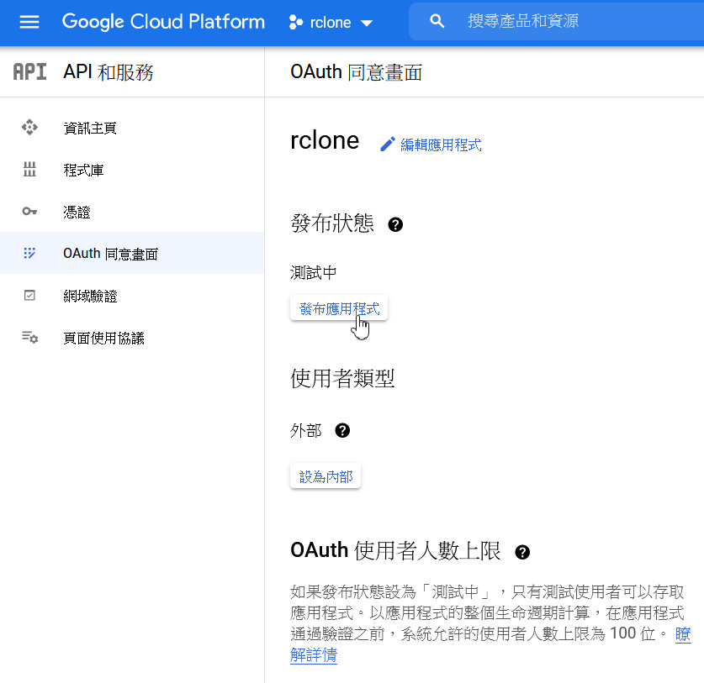704x683 pixels.
Task: Click the key icon beside 憑證
Action: [29, 211]
